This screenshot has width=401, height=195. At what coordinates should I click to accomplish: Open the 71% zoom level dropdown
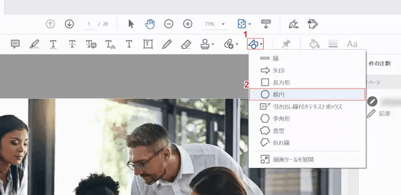[214, 24]
